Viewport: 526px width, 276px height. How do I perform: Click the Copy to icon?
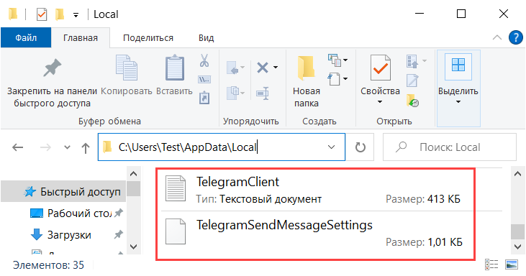pos(233,93)
